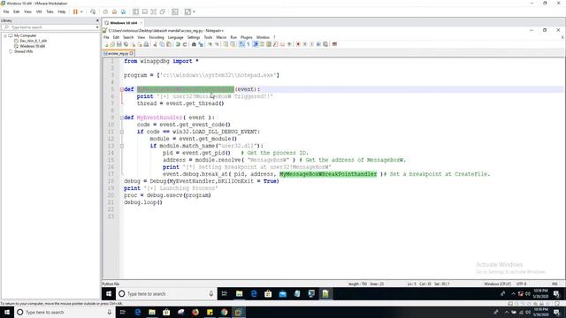Toggle VMware console view icon
Screen dimensions: 566x318
click(x=175, y=11)
